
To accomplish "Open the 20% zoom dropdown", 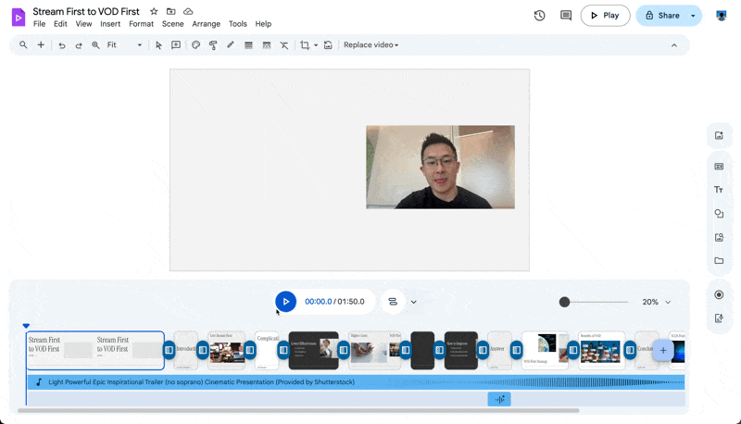I will (x=657, y=302).
